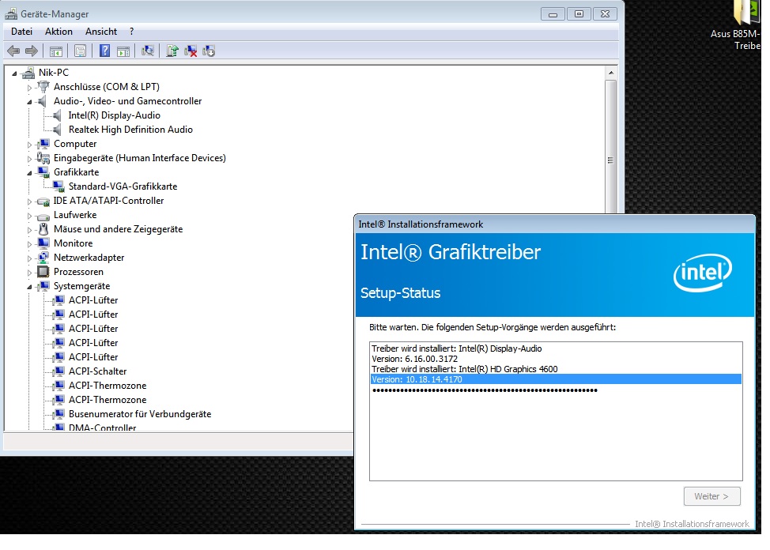The height and width of the screenshot is (550, 770).
Task: Maximize the Geräte-Manager window
Action: (579, 14)
